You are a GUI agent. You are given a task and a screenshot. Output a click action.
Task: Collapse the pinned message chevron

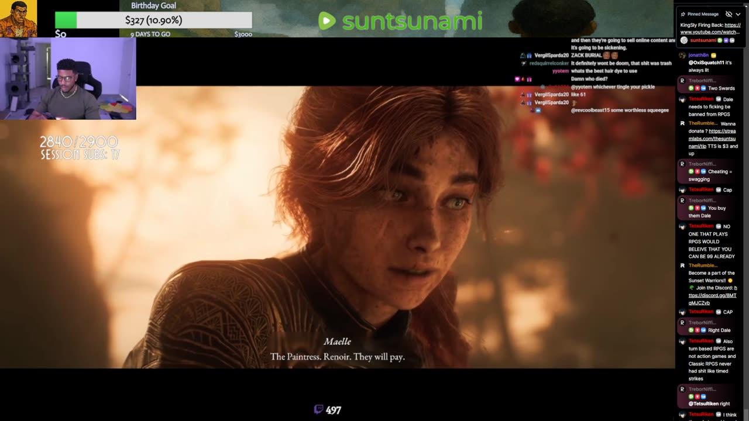coord(738,14)
